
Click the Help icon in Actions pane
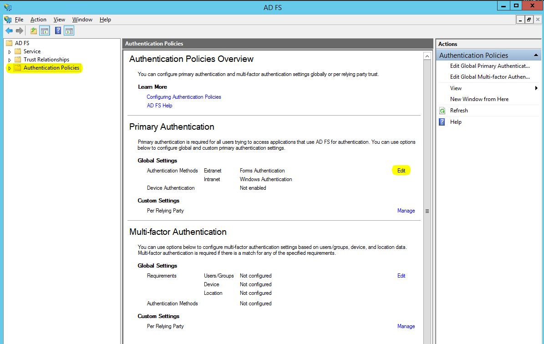442,122
